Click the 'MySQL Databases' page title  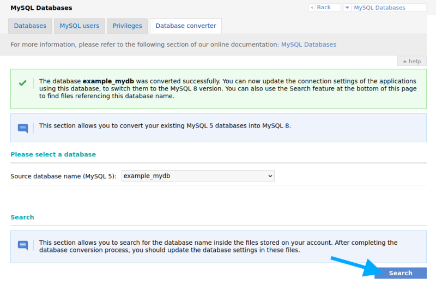(x=41, y=8)
